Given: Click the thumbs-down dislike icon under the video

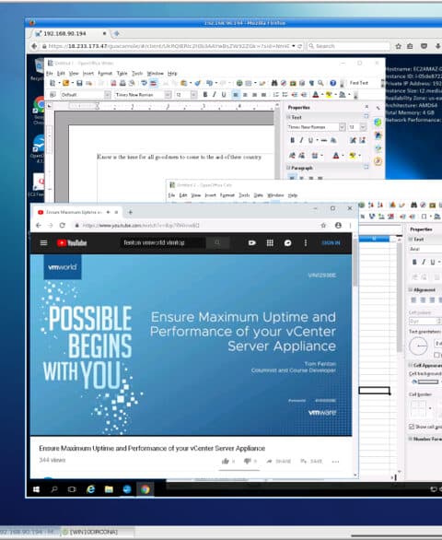Looking at the screenshot, I should (247, 461).
